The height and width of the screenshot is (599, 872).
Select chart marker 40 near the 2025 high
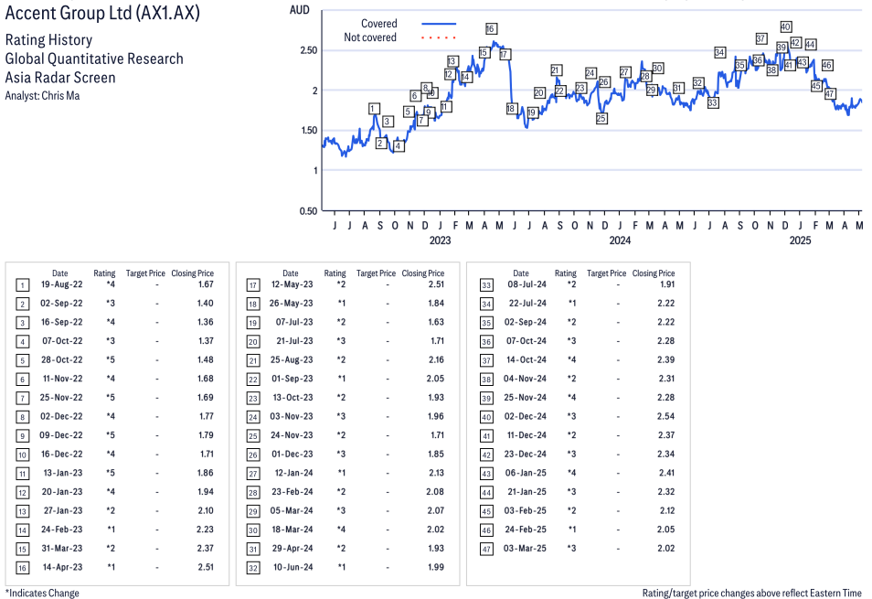point(786,27)
